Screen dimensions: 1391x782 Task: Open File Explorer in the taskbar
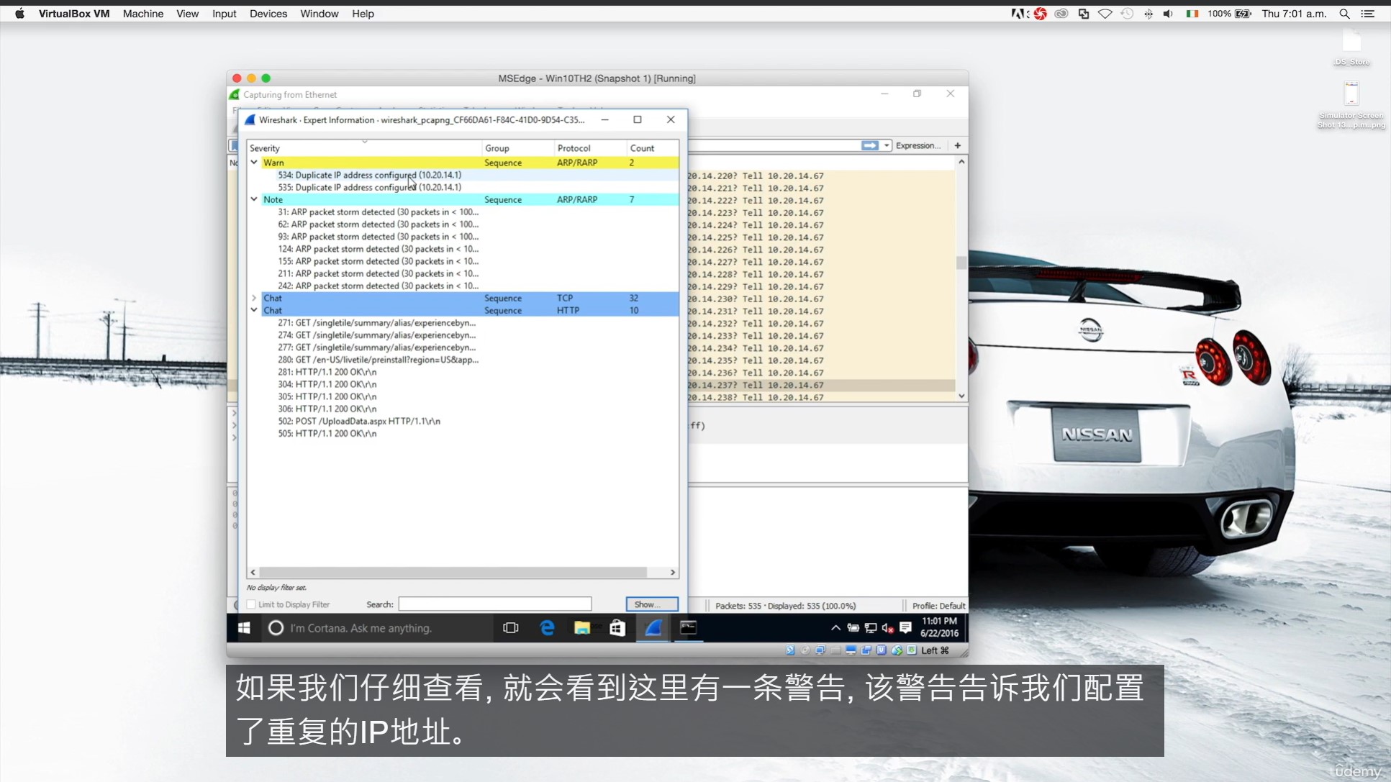coord(582,628)
